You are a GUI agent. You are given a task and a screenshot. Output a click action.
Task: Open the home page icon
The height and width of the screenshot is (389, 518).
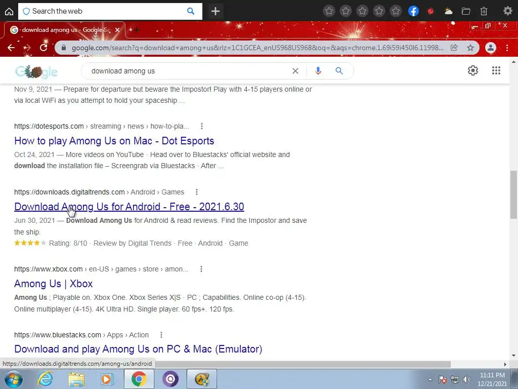click(x=9, y=11)
